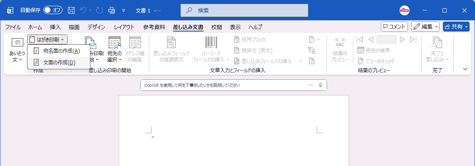
Task: Switch to the ヘルプ tab
Action: [255, 27]
